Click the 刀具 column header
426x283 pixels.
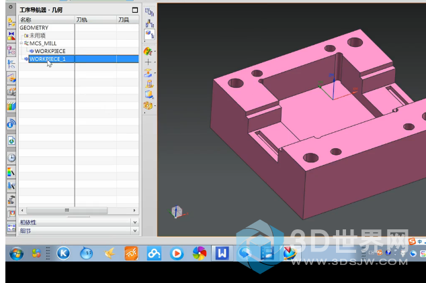coord(128,20)
